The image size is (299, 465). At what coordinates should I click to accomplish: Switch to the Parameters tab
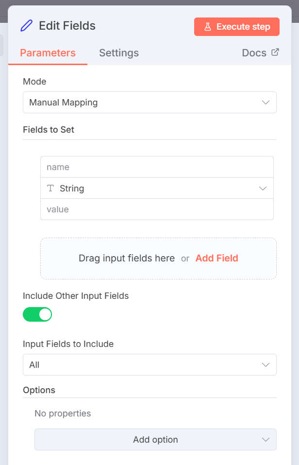pos(48,53)
